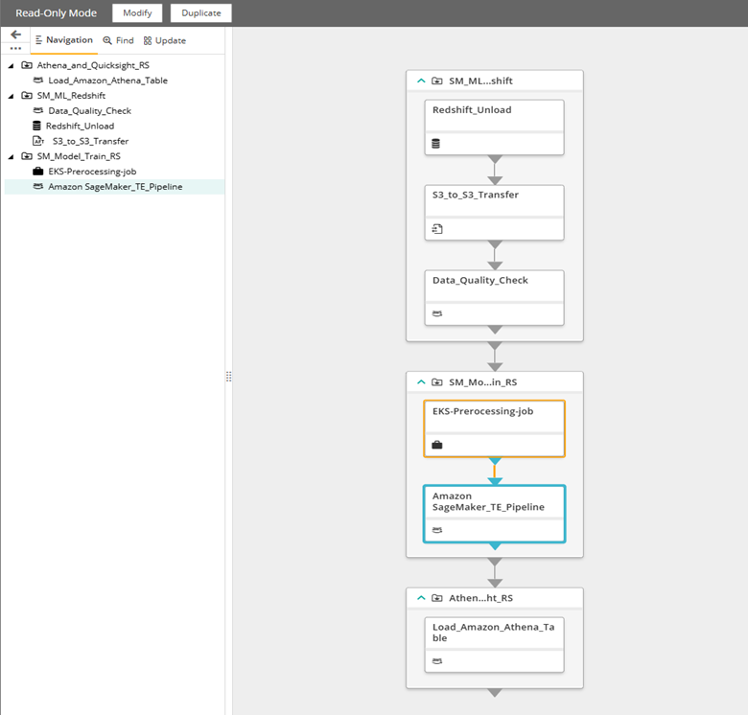Open the Update tab
This screenshot has height=715, width=748.
coord(165,40)
